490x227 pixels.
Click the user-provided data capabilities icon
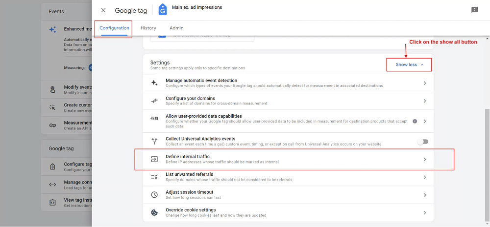coord(154,119)
